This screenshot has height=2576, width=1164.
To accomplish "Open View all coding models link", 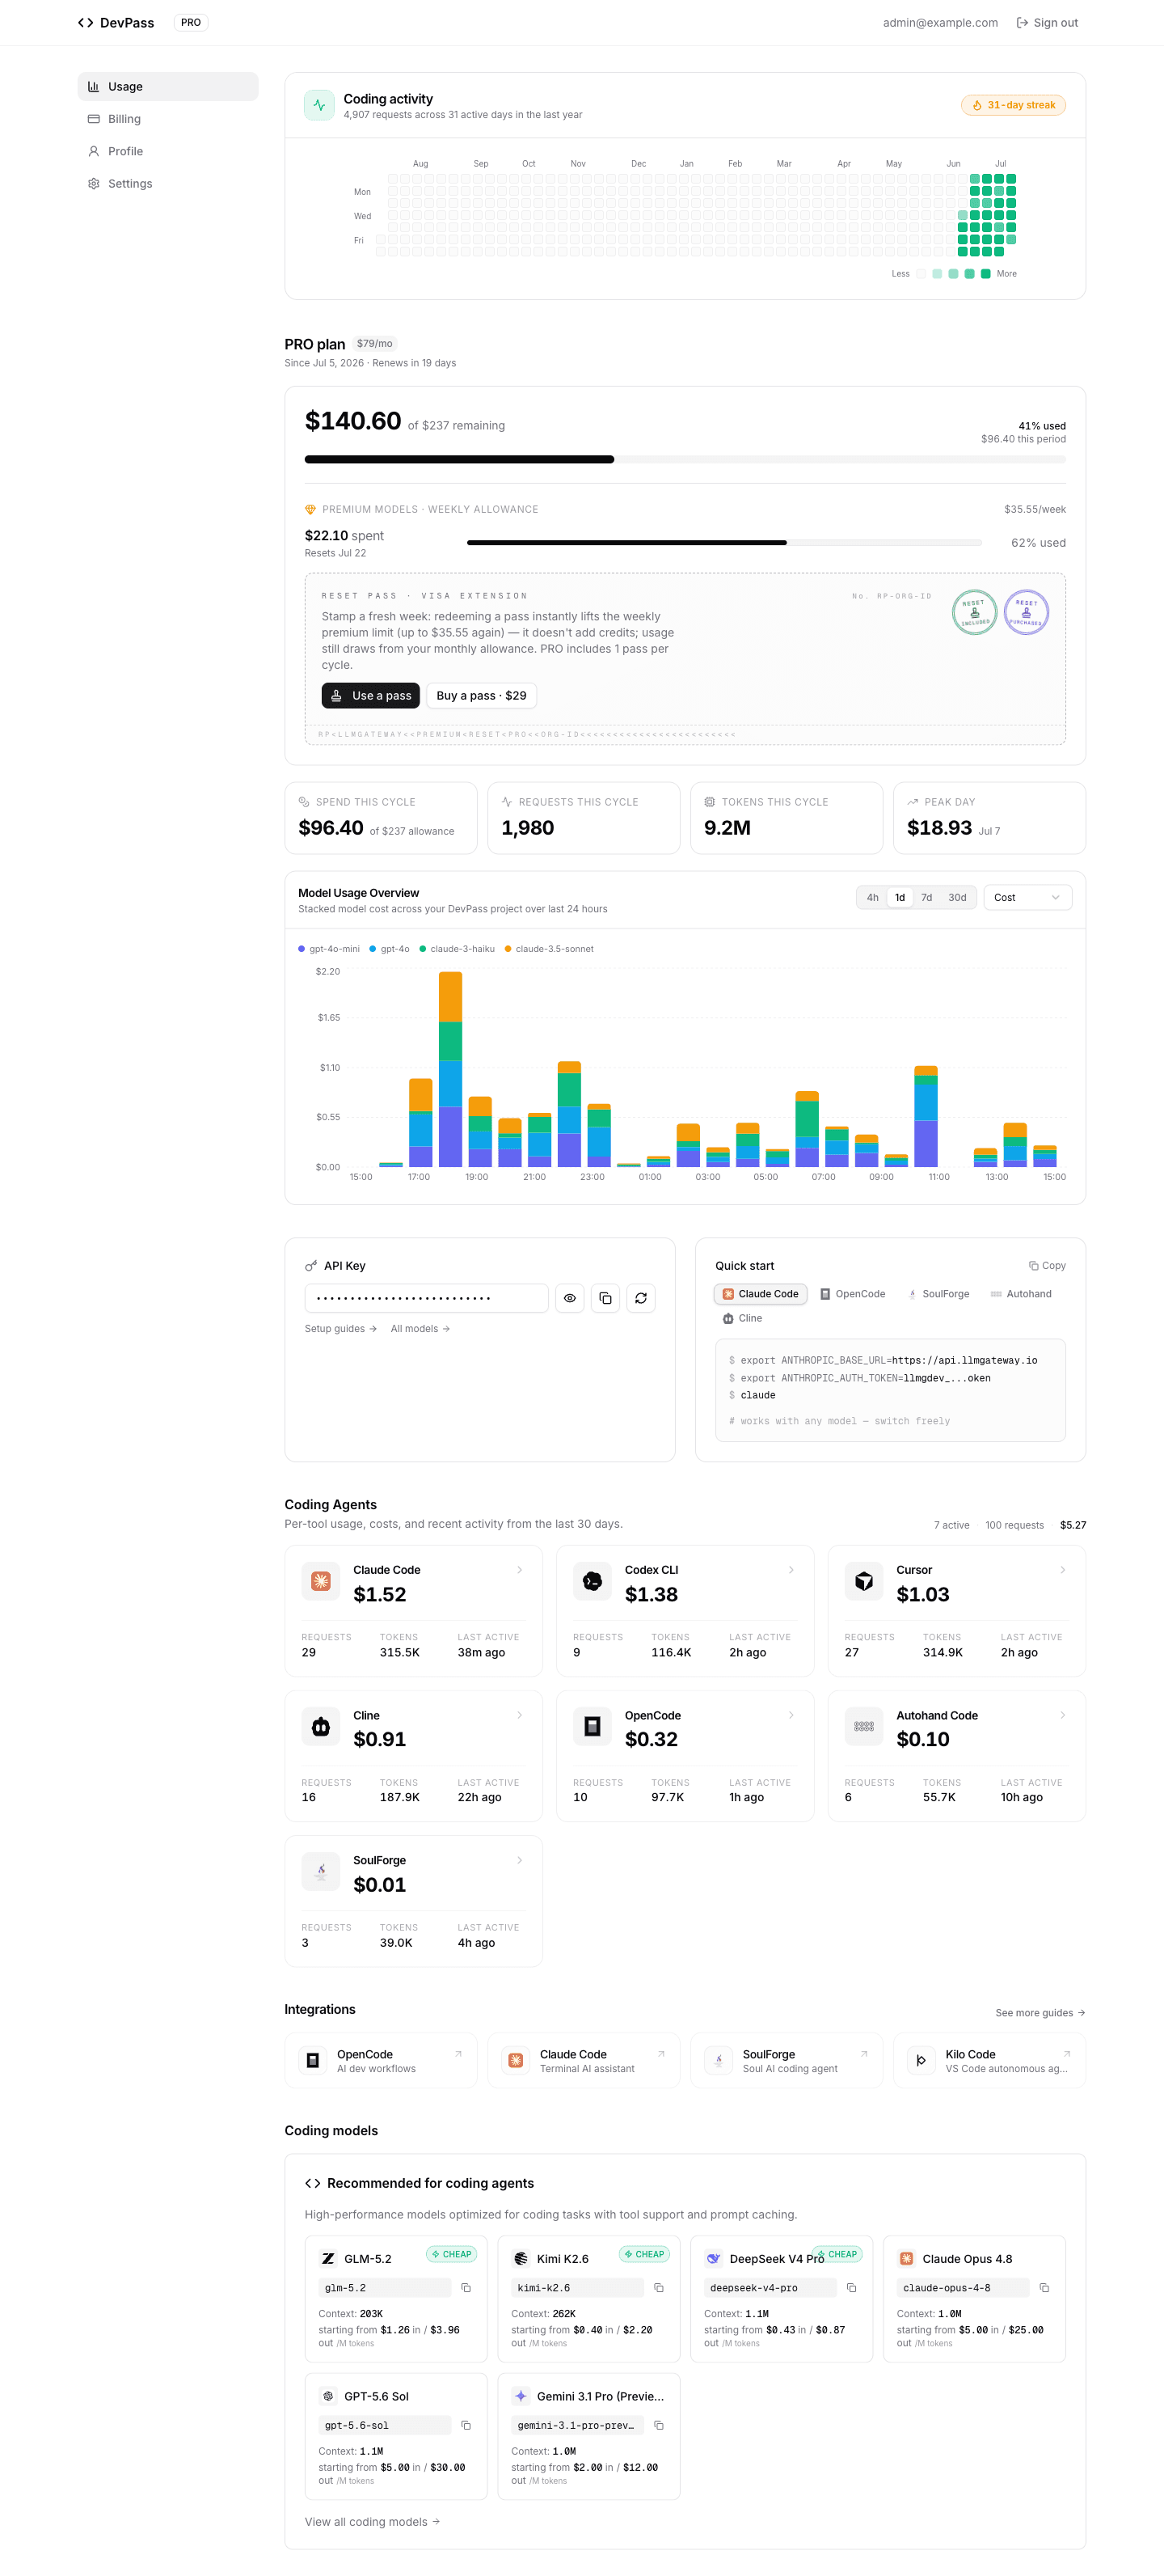I will pyautogui.click(x=373, y=2522).
